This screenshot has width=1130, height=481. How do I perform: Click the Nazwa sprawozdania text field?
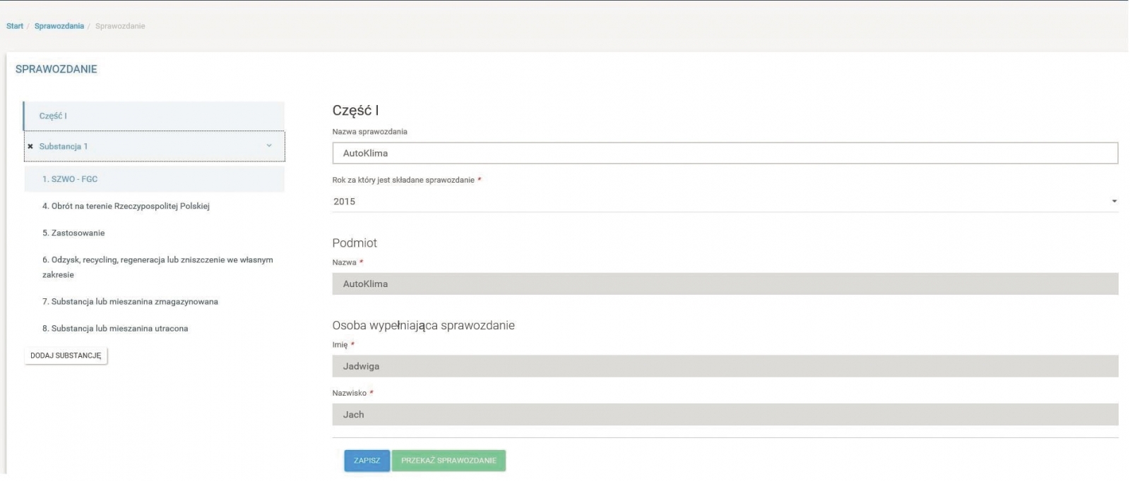click(725, 154)
